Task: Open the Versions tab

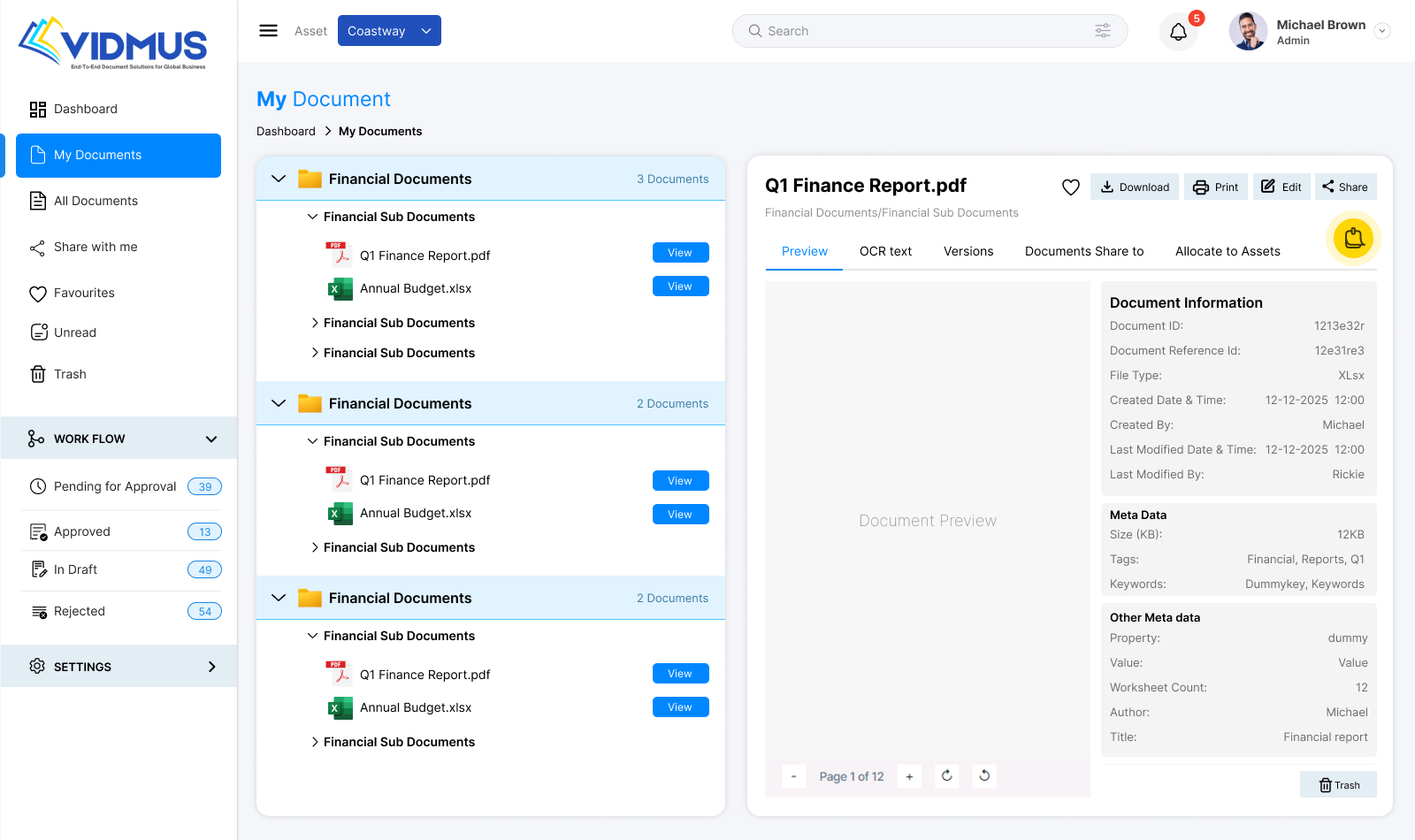Action: (968, 251)
